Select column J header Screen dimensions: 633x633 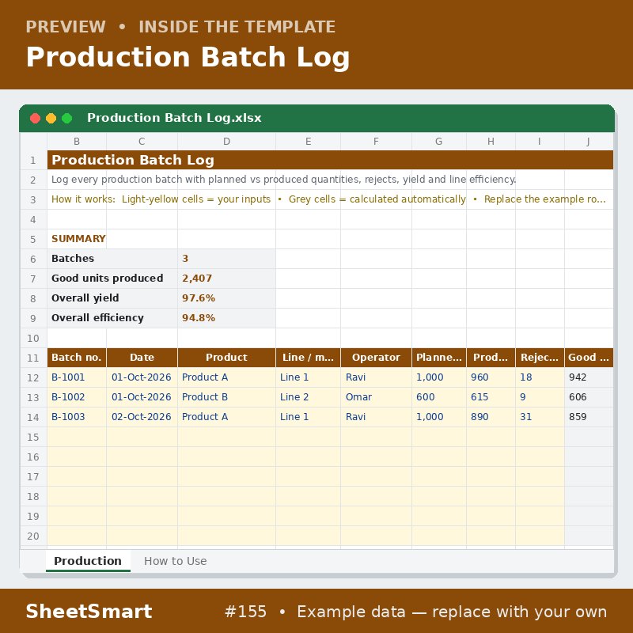tap(589, 142)
